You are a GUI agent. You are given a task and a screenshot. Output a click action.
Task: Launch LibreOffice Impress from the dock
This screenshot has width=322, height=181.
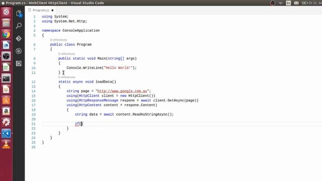pyautogui.click(x=6, y=89)
